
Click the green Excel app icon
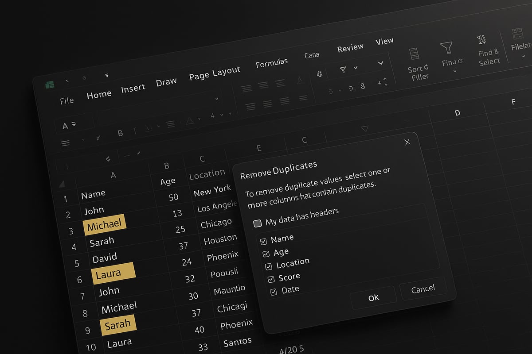pos(50,85)
